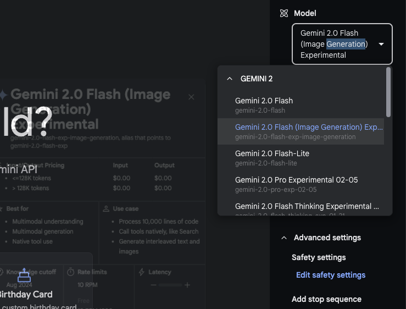Click Add stop sequence field
Screen dimensions: 406x309
click(326, 299)
